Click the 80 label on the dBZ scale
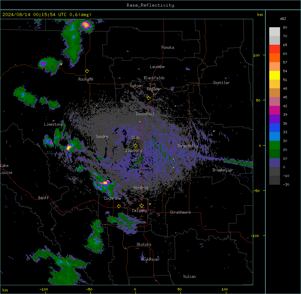 (285, 28)
